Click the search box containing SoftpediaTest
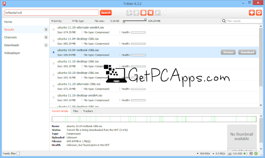Screen dimensions: 265x158 pyautogui.click(x=51, y=13)
